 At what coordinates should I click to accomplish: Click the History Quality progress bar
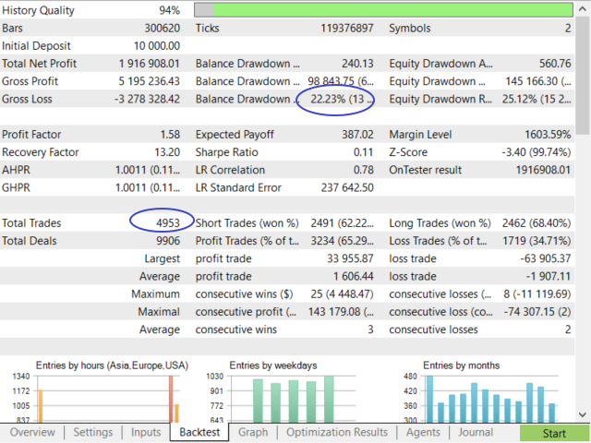click(x=382, y=10)
